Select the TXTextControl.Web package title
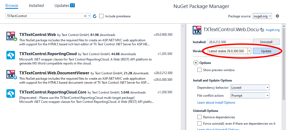This screenshot has height=130, width=286. click(37, 34)
